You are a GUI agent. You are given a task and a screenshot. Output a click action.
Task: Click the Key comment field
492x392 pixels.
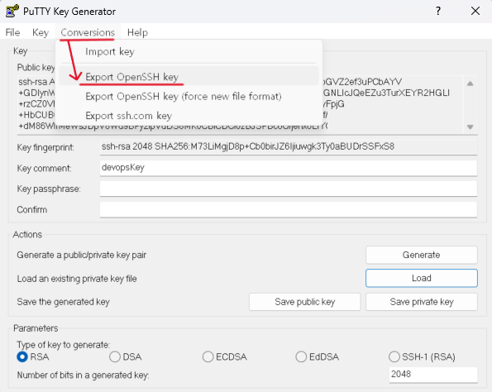click(x=289, y=168)
